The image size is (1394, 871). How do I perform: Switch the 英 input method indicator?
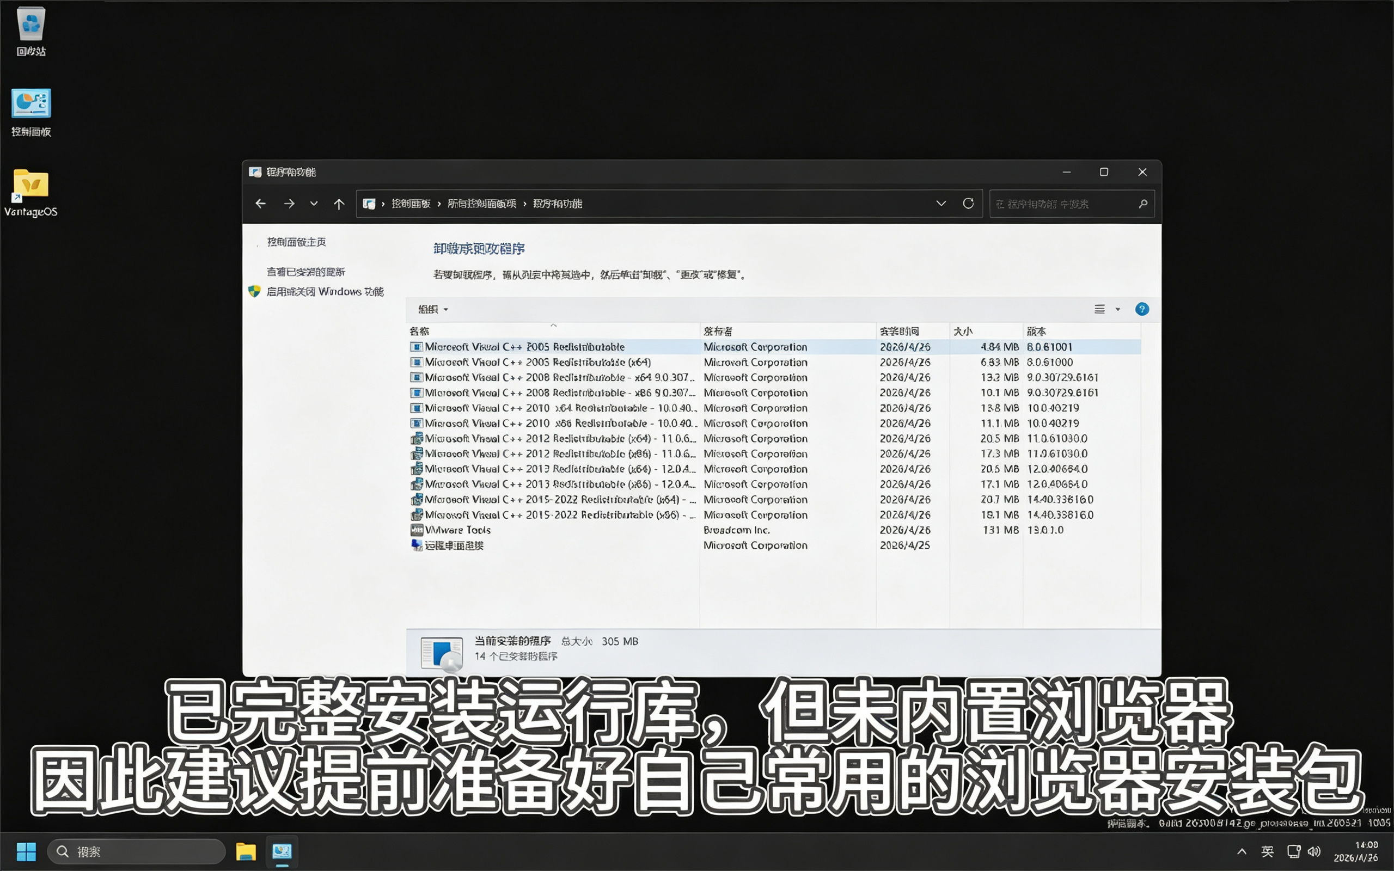click(1267, 851)
